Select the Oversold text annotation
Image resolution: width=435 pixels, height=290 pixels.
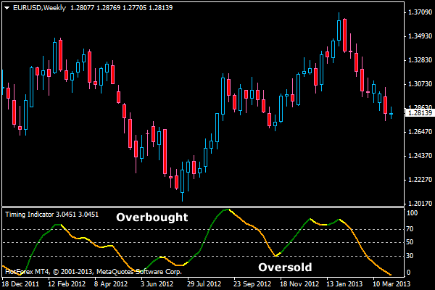[x=285, y=268]
